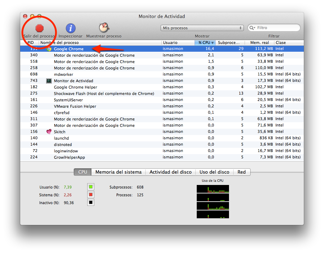This screenshot has width=324, height=253.
Task: Click the 113,2 MB memory value
Action: coord(264,49)
